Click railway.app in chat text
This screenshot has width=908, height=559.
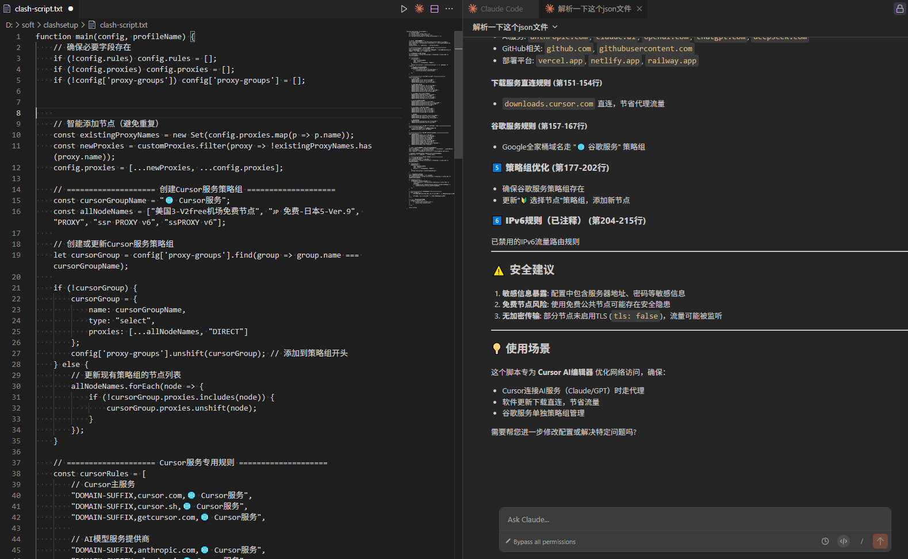click(x=672, y=61)
